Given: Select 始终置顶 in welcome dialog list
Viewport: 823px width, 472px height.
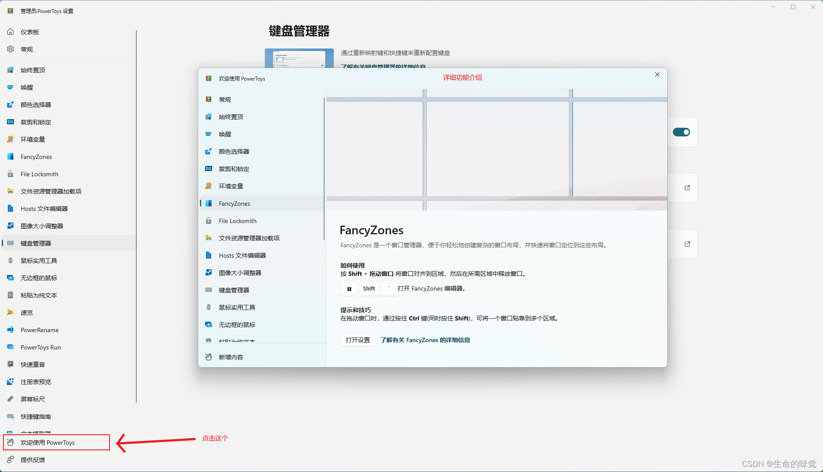Looking at the screenshot, I should click(x=261, y=117).
